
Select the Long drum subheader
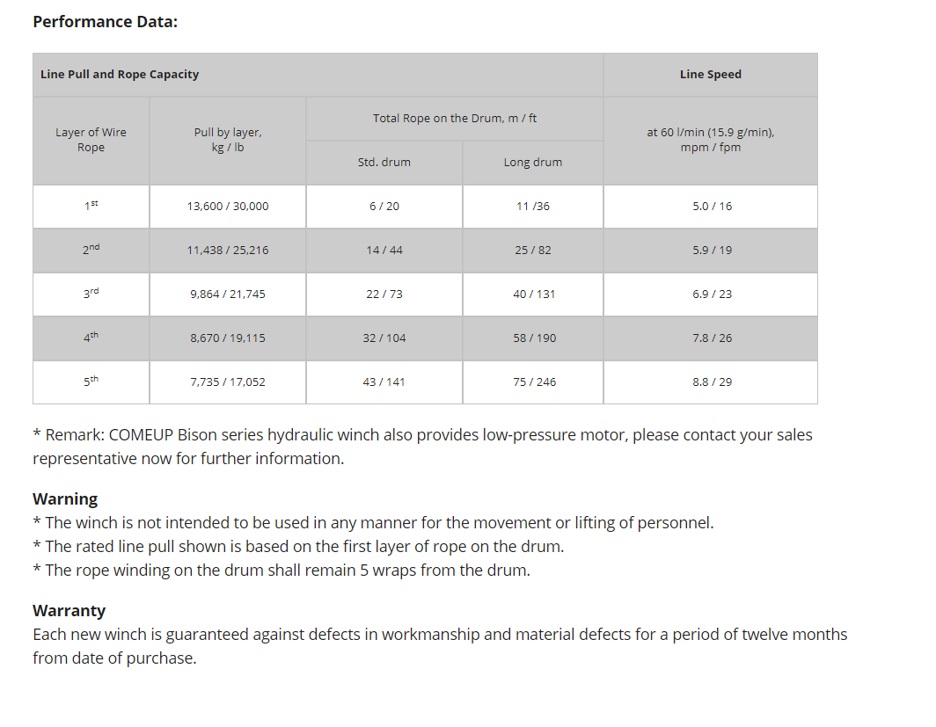pos(532,163)
